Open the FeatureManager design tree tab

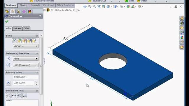pyautogui.click(x=7, y=11)
